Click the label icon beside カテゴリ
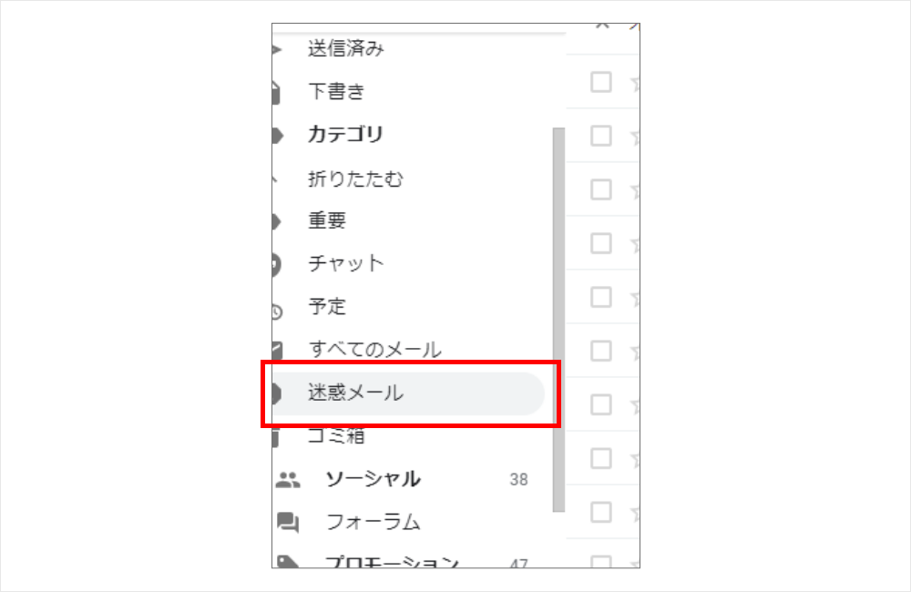Image resolution: width=911 pixels, height=592 pixels. (278, 136)
